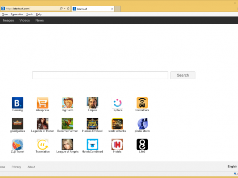Screen dimensions: 238x178
Task: Open the Empire game icon
Action: [x=92, y=103]
